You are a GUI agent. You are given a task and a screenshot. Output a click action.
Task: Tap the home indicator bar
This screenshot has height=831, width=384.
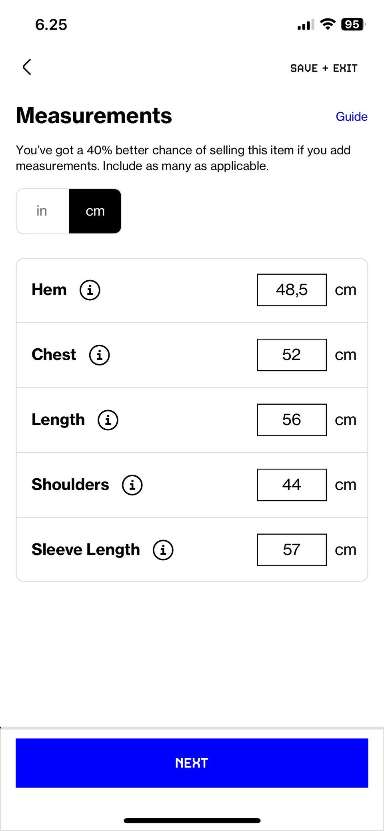192,821
